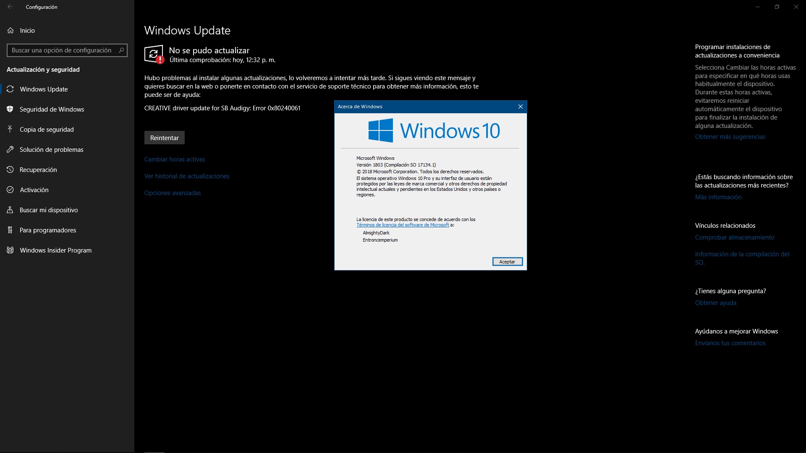Open Términos de licencia del software de Microsoft

coord(403,225)
